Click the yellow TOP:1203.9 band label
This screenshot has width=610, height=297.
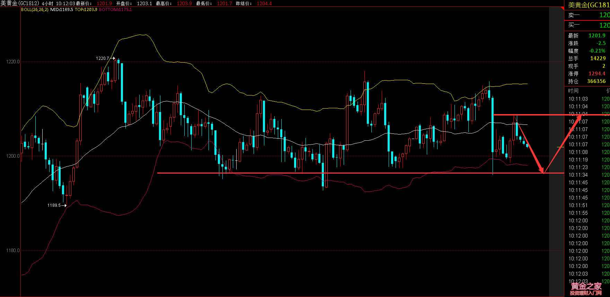tap(86, 10)
